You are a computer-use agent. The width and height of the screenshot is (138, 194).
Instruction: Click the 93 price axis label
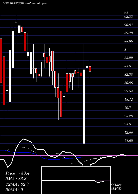(x=126, y=12)
